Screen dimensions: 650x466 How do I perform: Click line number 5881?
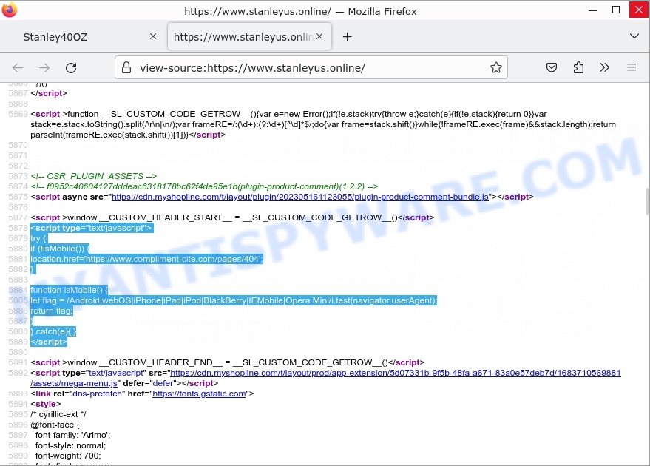[18, 259]
